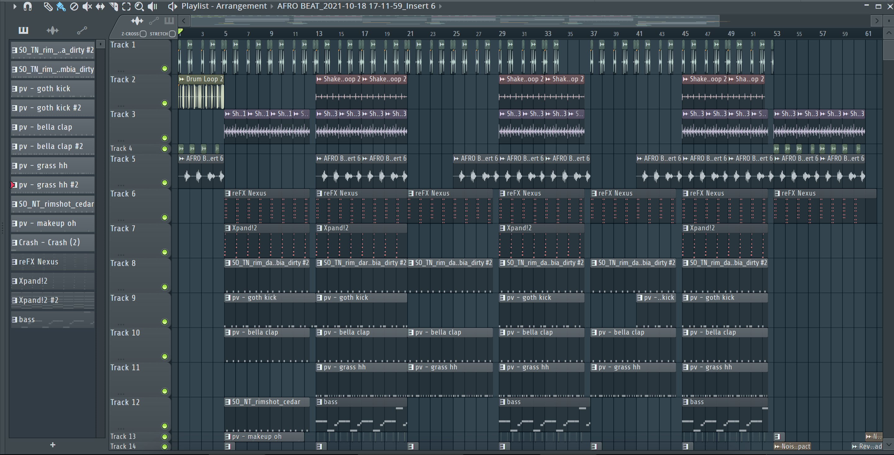Select pv - goth kick pattern in picker
The width and height of the screenshot is (894, 455).
pyautogui.click(x=53, y=88)
